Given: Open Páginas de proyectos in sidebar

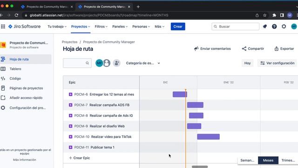Looking at the screenshot, I should tap(26, 88).
